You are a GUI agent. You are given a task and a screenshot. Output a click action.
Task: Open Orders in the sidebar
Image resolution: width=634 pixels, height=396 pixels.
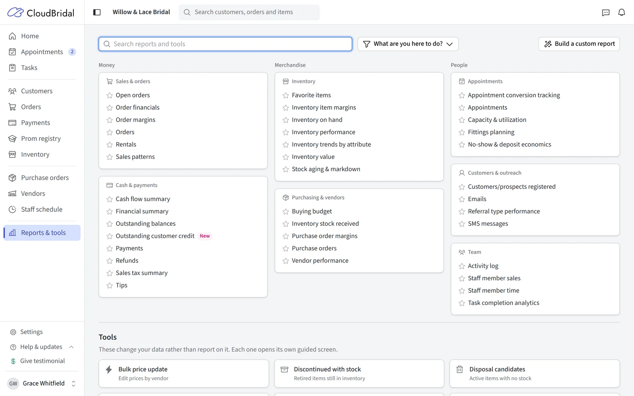tap(42, 107)
